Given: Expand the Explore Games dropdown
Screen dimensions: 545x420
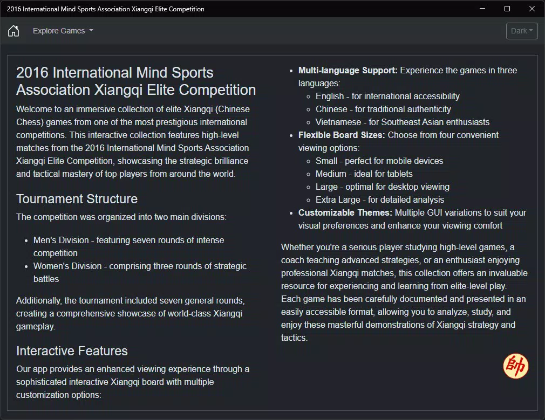Looking at the screenshot, I should [x=63, y=31].
